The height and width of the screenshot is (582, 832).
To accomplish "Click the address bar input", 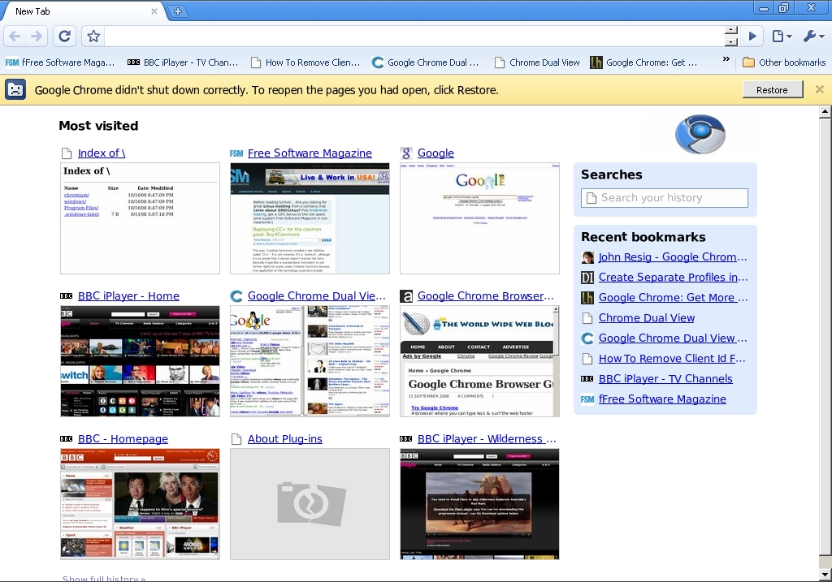I will click(x=414, y=36).
